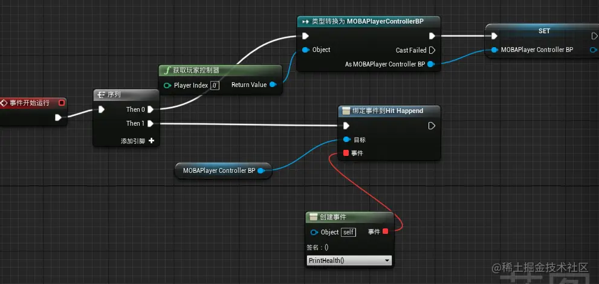
Task: Click the red 事件 input pin on bind node
Action: coord(346,153)
